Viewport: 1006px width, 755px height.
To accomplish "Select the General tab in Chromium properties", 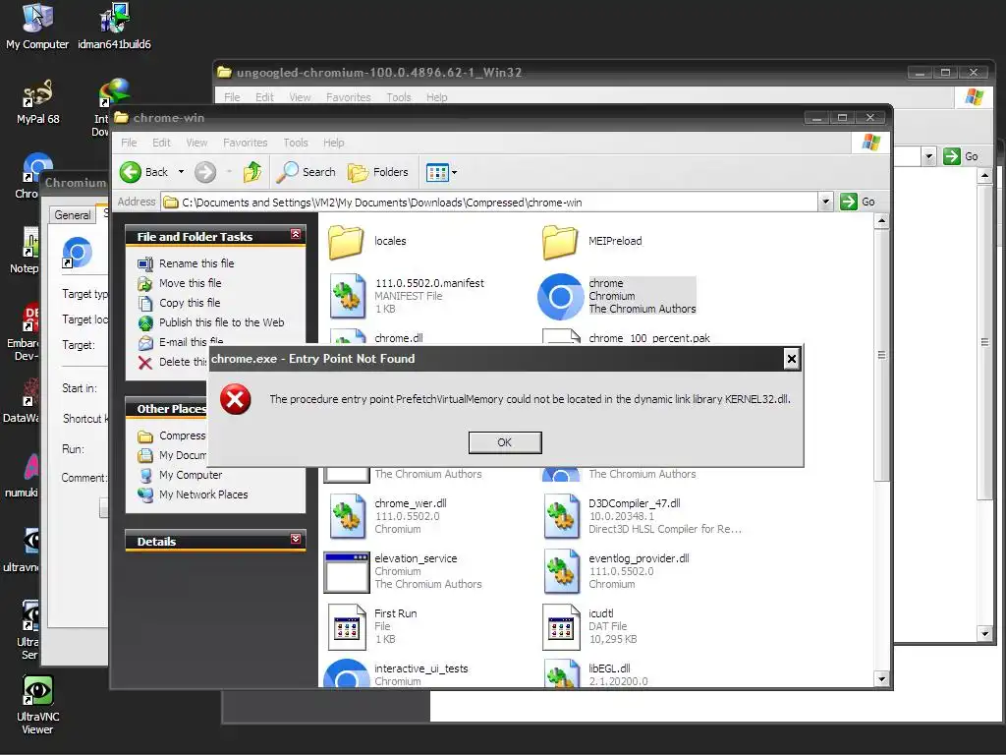I will [72, 215].
